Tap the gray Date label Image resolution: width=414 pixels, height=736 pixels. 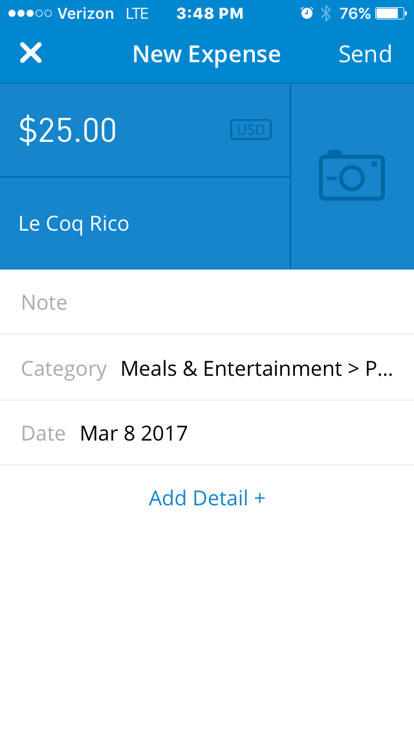tap(43, 433)
